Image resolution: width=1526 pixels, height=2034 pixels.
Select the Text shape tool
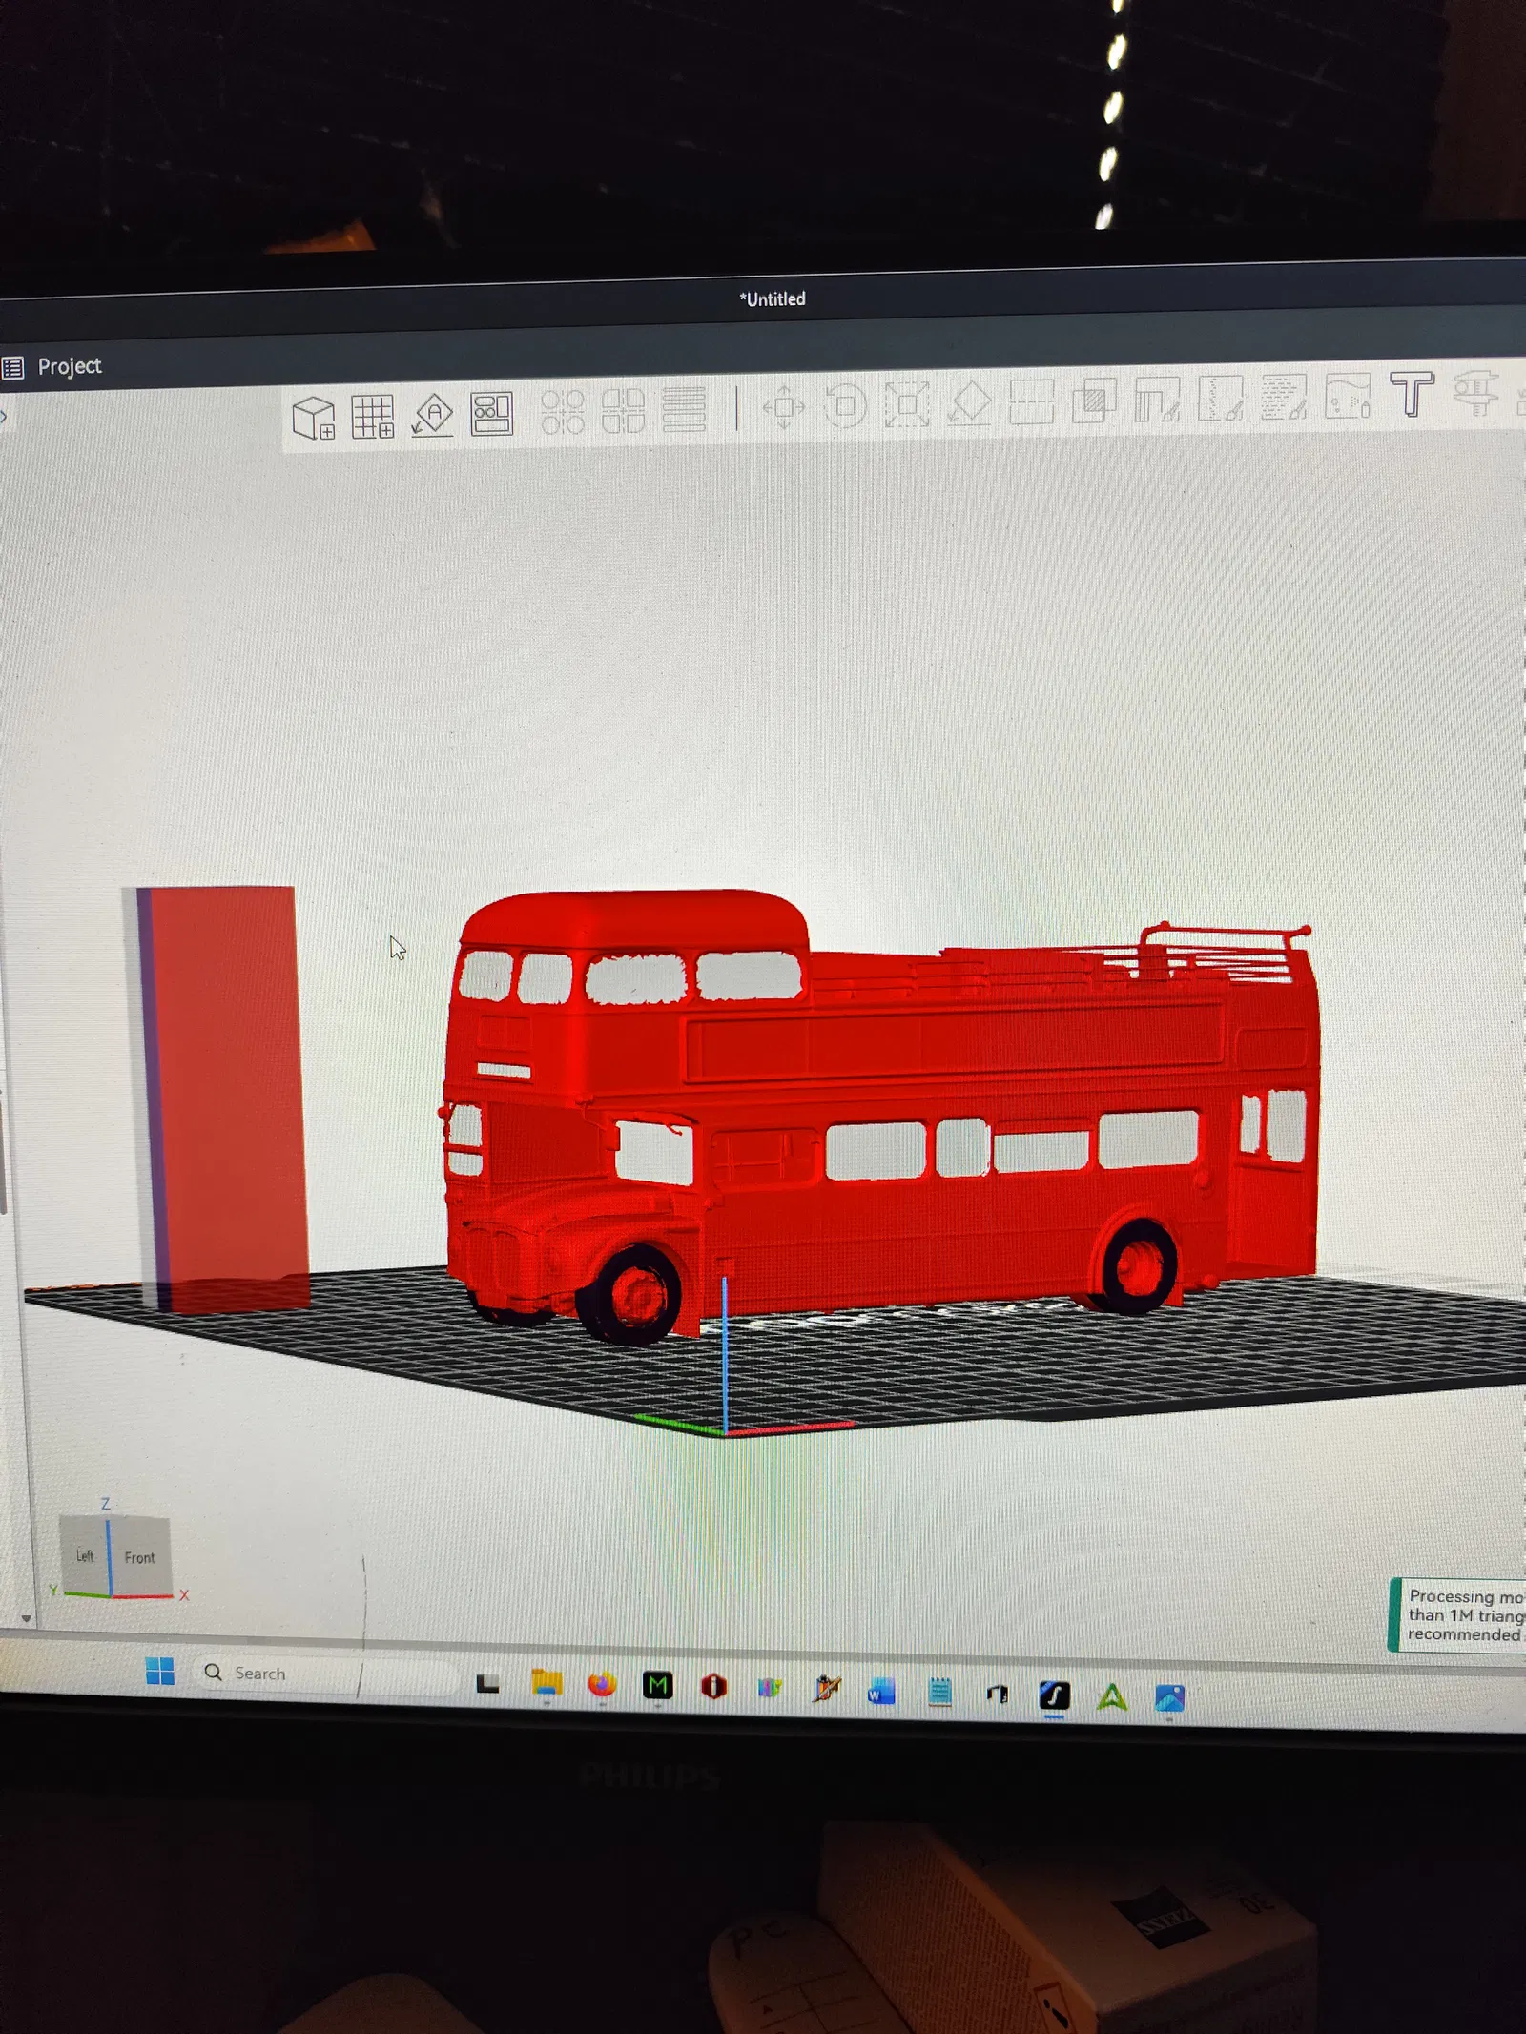coord(1412,394)
